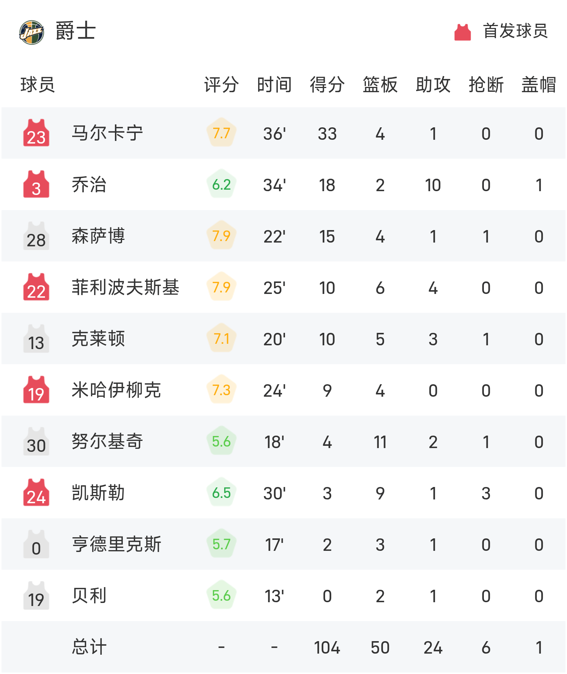Tap the gray number 28 jersey icon
The image size is (567, 674).
[x=36, y=236]
